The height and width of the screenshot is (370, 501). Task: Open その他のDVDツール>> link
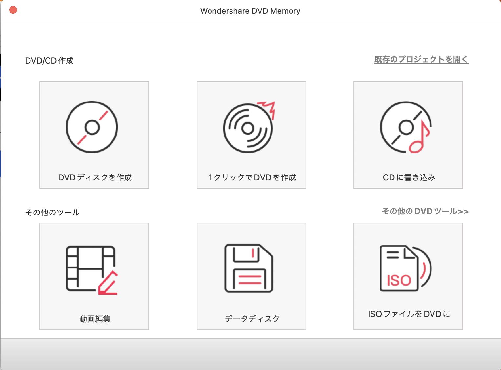click(x=425, y=211)
